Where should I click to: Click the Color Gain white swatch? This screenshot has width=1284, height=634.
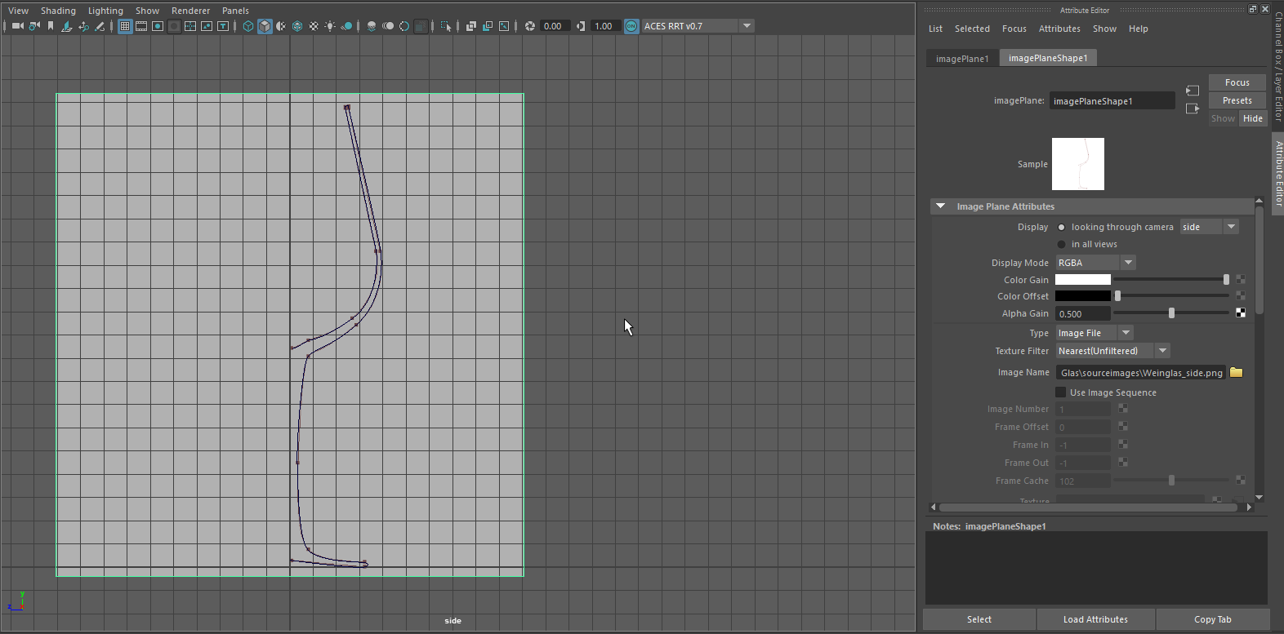click(1082, 280)
